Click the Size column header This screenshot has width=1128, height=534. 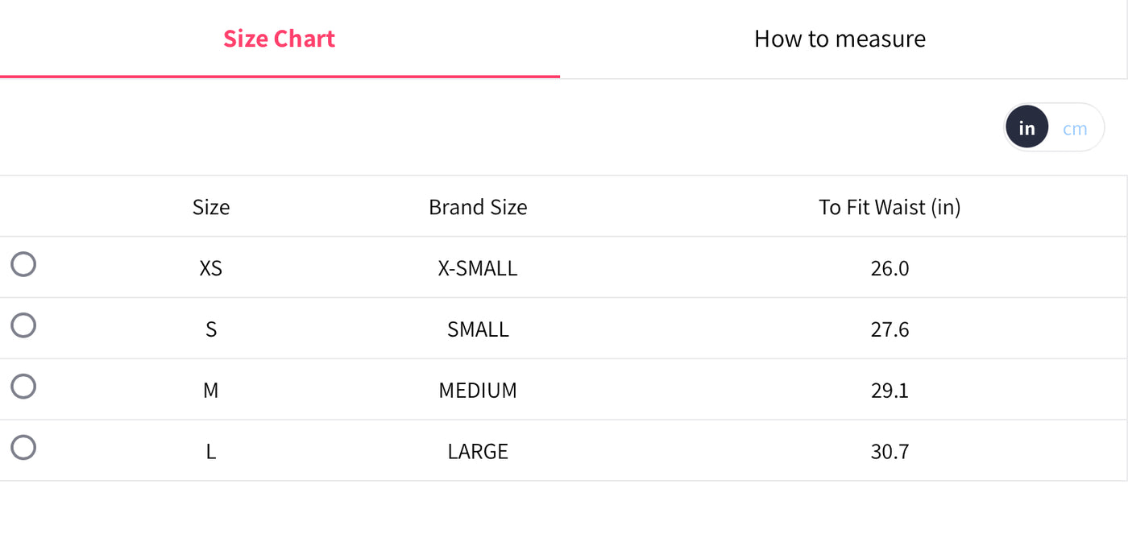pyautogui.click(x=211, y=207)
